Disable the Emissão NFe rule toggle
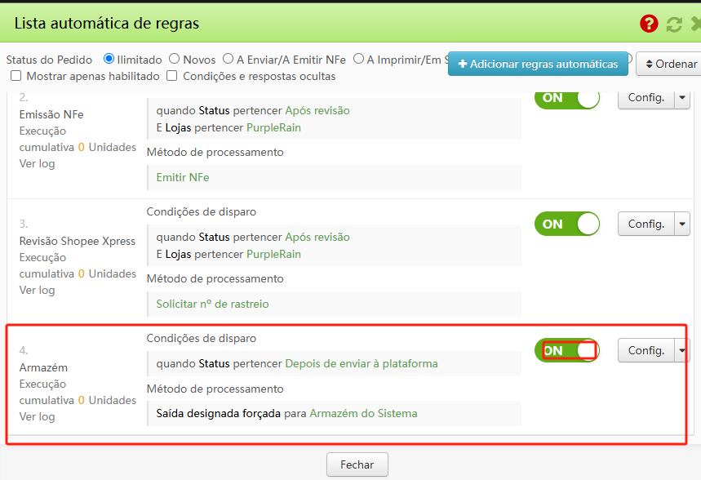The width and height of the screenshot is (701, 480). pos(566,98)
